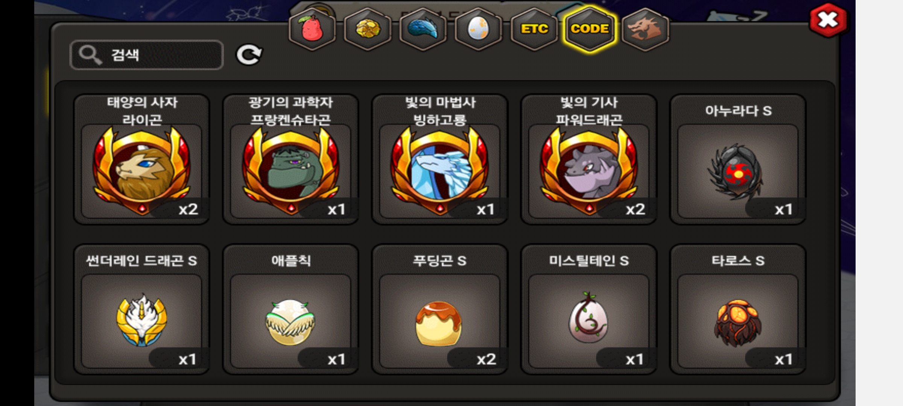
Task: Choose the 타로스 S lava egg
Action: click(738, 309)
